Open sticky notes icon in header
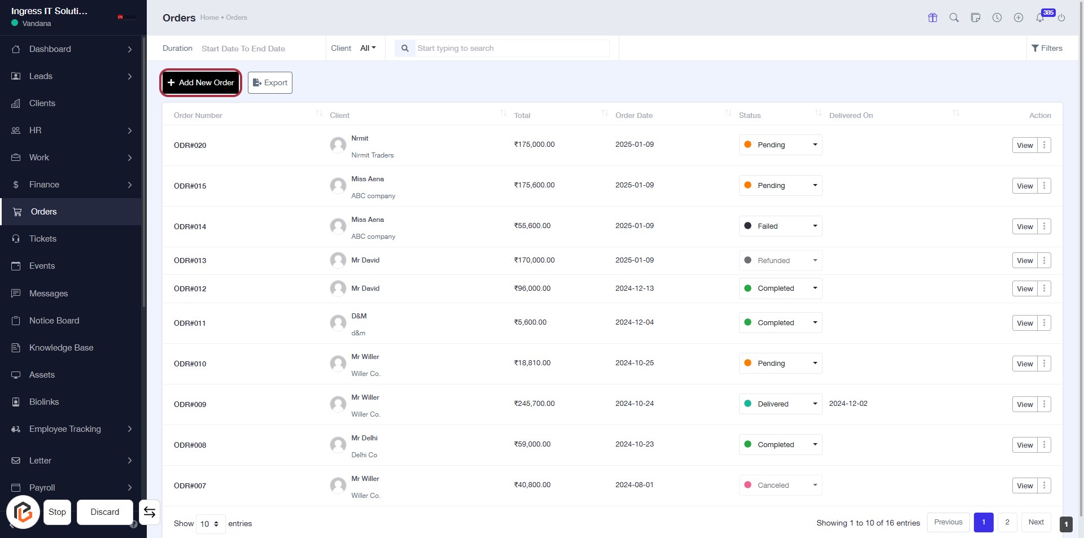The height and width of the screenshot is (538, 1084). (975, 18)
